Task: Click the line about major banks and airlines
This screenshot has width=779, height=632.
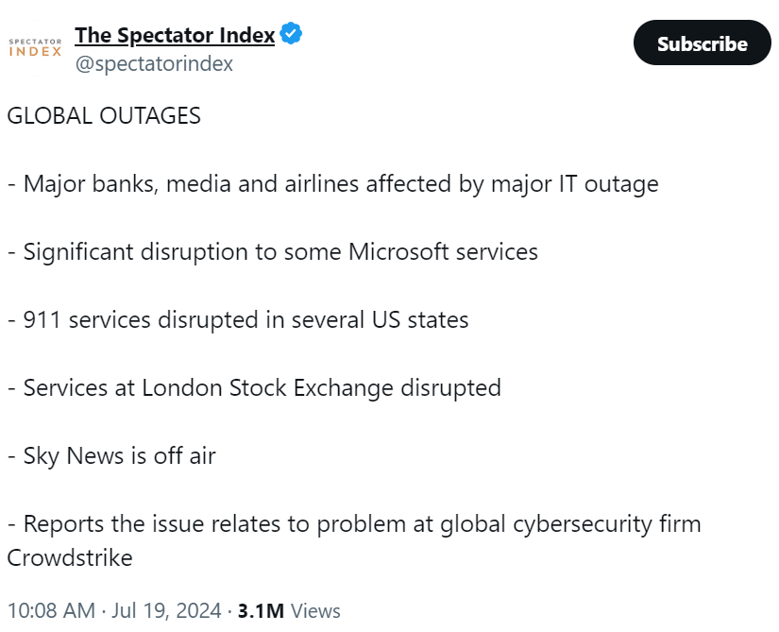Action: pos(332,183)
